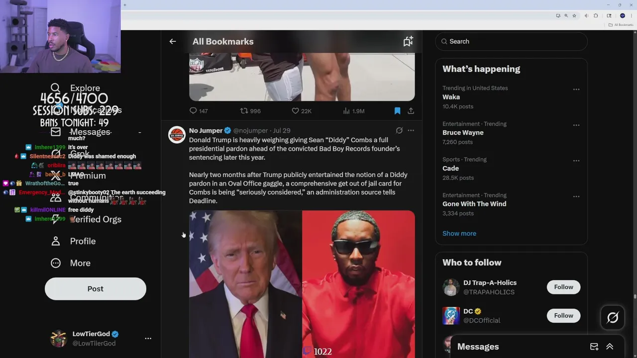Remove the blue bookmark on the tweet

397,111
